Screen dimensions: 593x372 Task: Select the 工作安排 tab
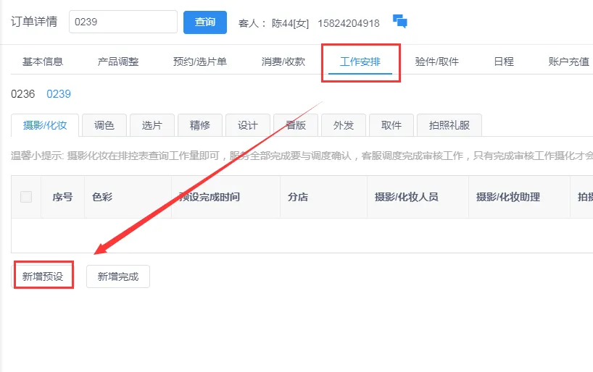pos(360,62)
